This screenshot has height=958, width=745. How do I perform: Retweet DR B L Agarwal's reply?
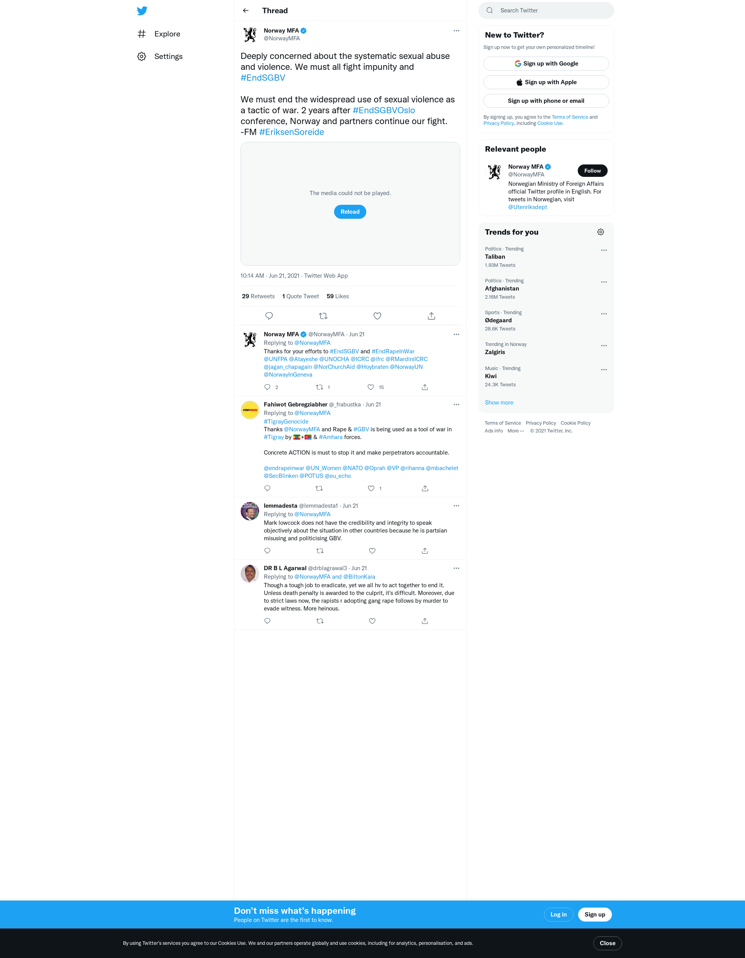click(x=320, y=621)
